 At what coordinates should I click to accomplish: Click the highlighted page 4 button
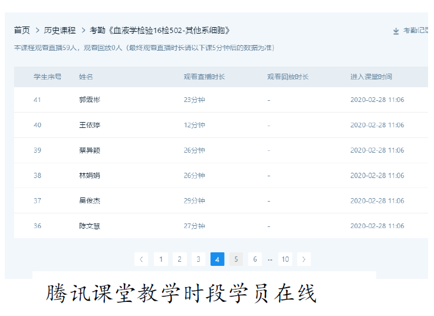click(x=217, y=259)
